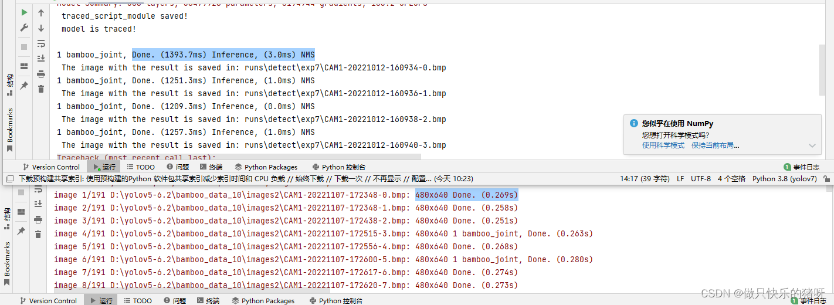Open Version Control tab, lower window
The width and height of the screenshot is (834, 305).
48,301
